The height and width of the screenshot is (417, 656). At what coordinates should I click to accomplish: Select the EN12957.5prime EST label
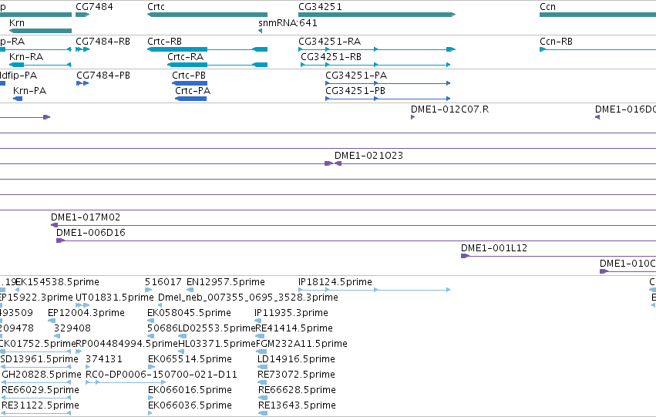click(226, 282)
